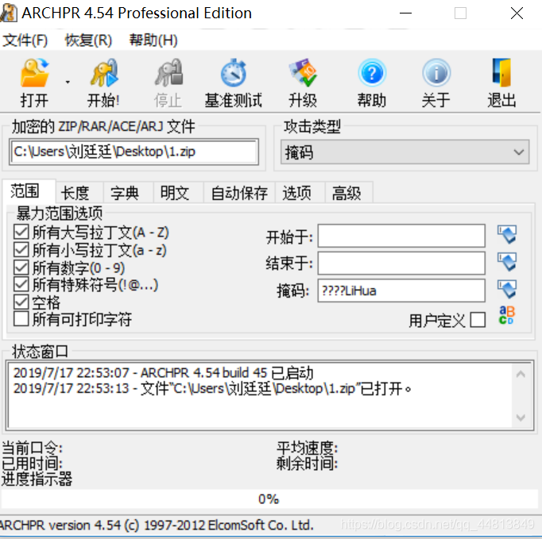Click the status window scroll up arrow

tap(521, 375)
